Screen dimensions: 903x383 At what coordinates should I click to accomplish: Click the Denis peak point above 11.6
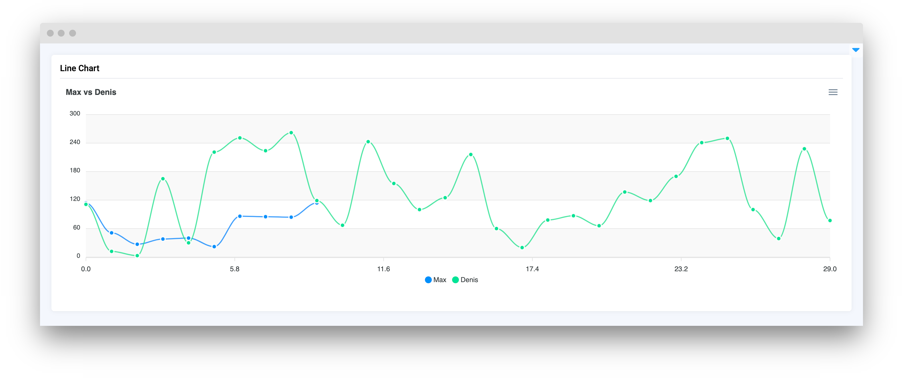(x=368, y=142)
